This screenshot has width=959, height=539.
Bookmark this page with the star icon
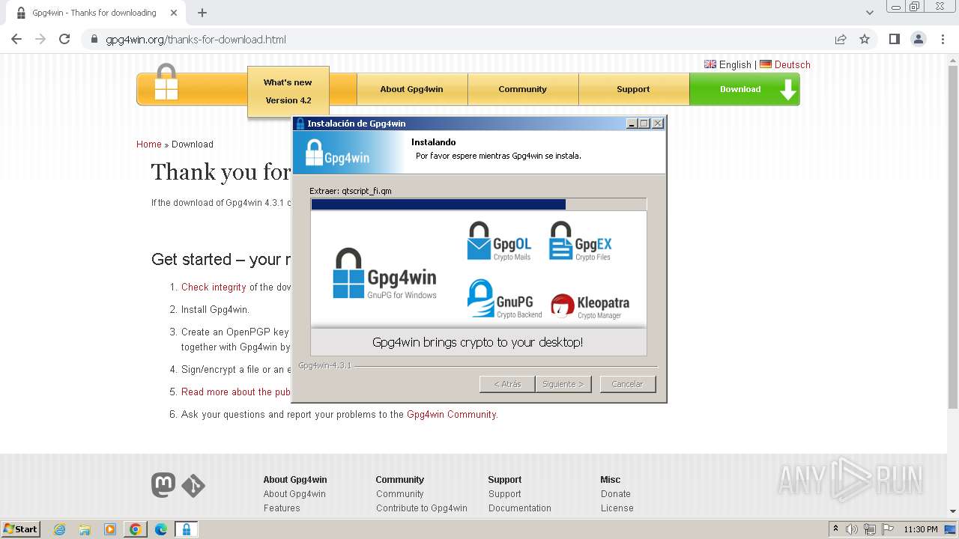(865, 39)
